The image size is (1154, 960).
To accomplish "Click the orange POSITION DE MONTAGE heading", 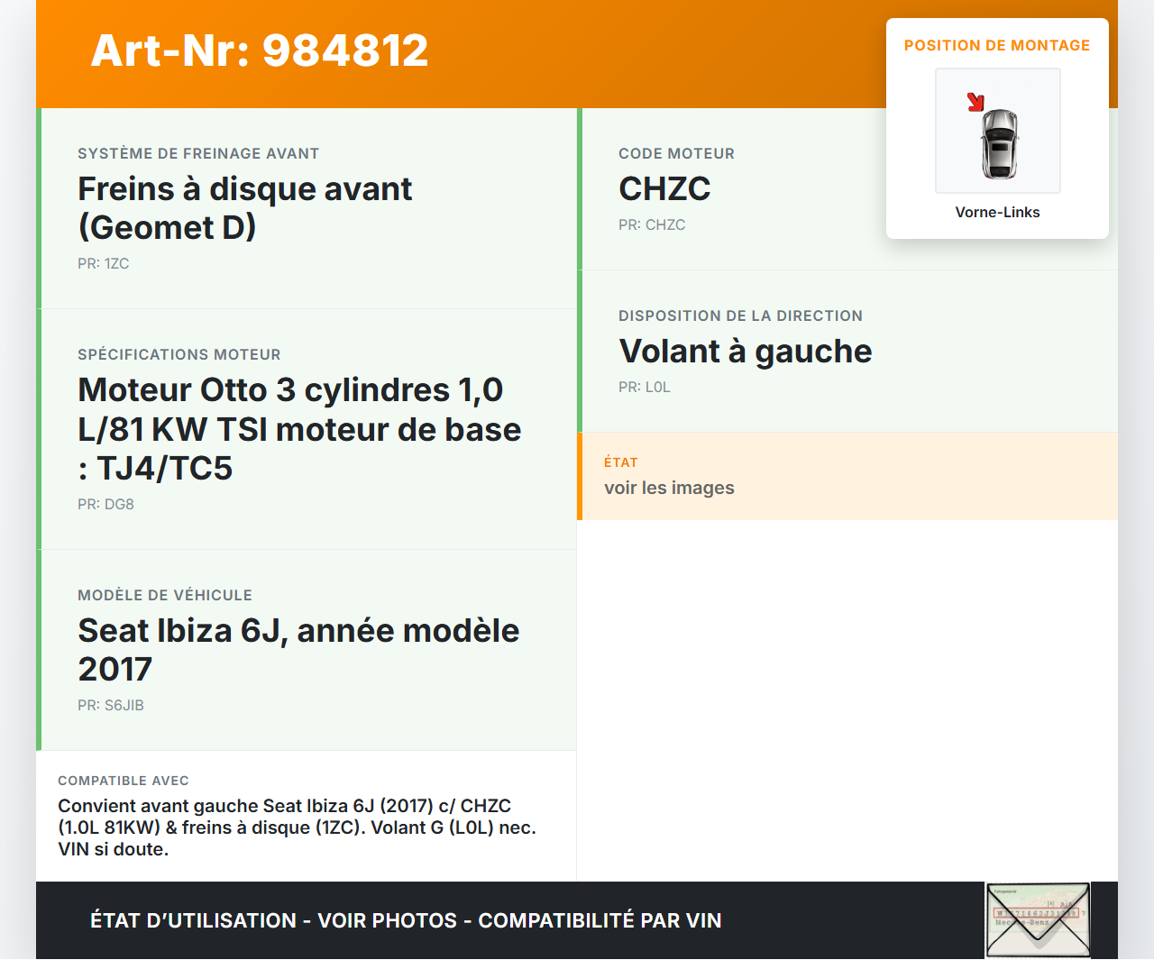I will click(x=997, y=45).
